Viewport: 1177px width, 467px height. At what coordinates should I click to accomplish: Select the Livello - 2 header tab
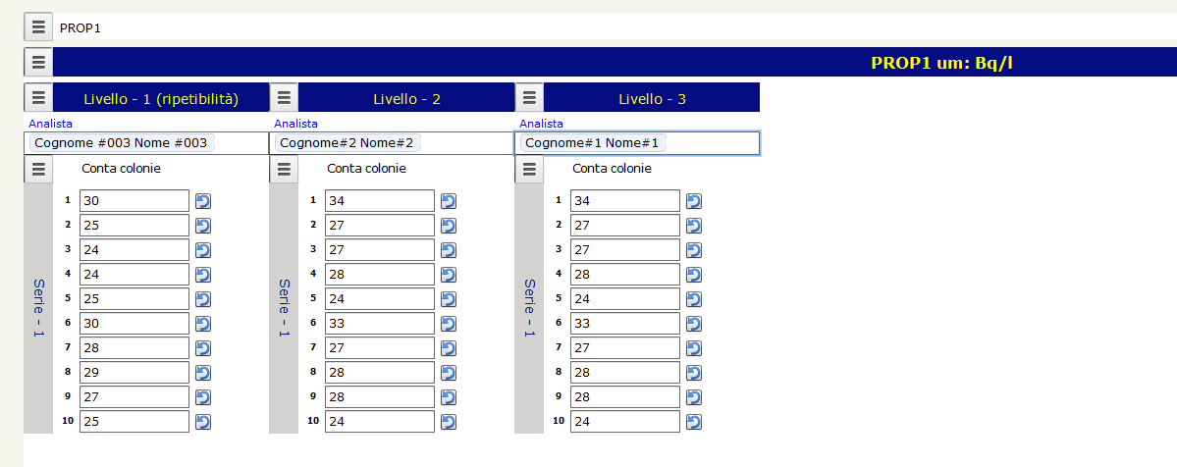(x=406, y=98)
